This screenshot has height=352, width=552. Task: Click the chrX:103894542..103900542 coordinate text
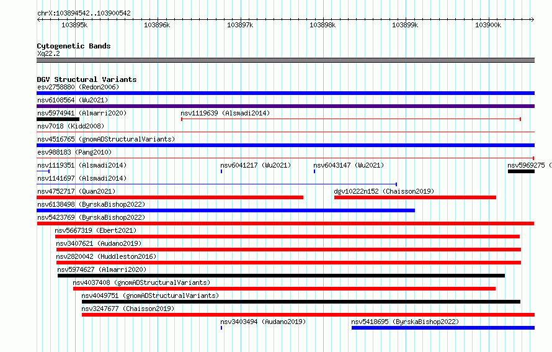[x=84, y=13]
